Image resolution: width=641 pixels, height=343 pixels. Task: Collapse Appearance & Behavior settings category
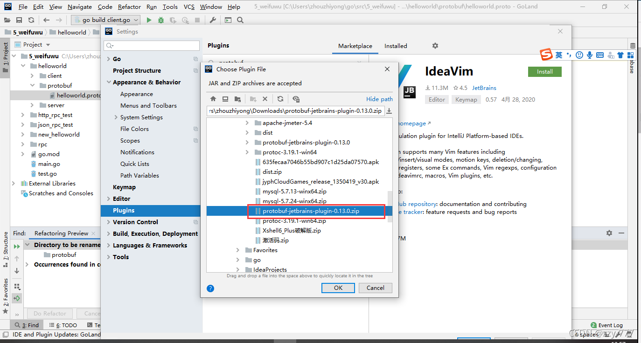point(109,82)
